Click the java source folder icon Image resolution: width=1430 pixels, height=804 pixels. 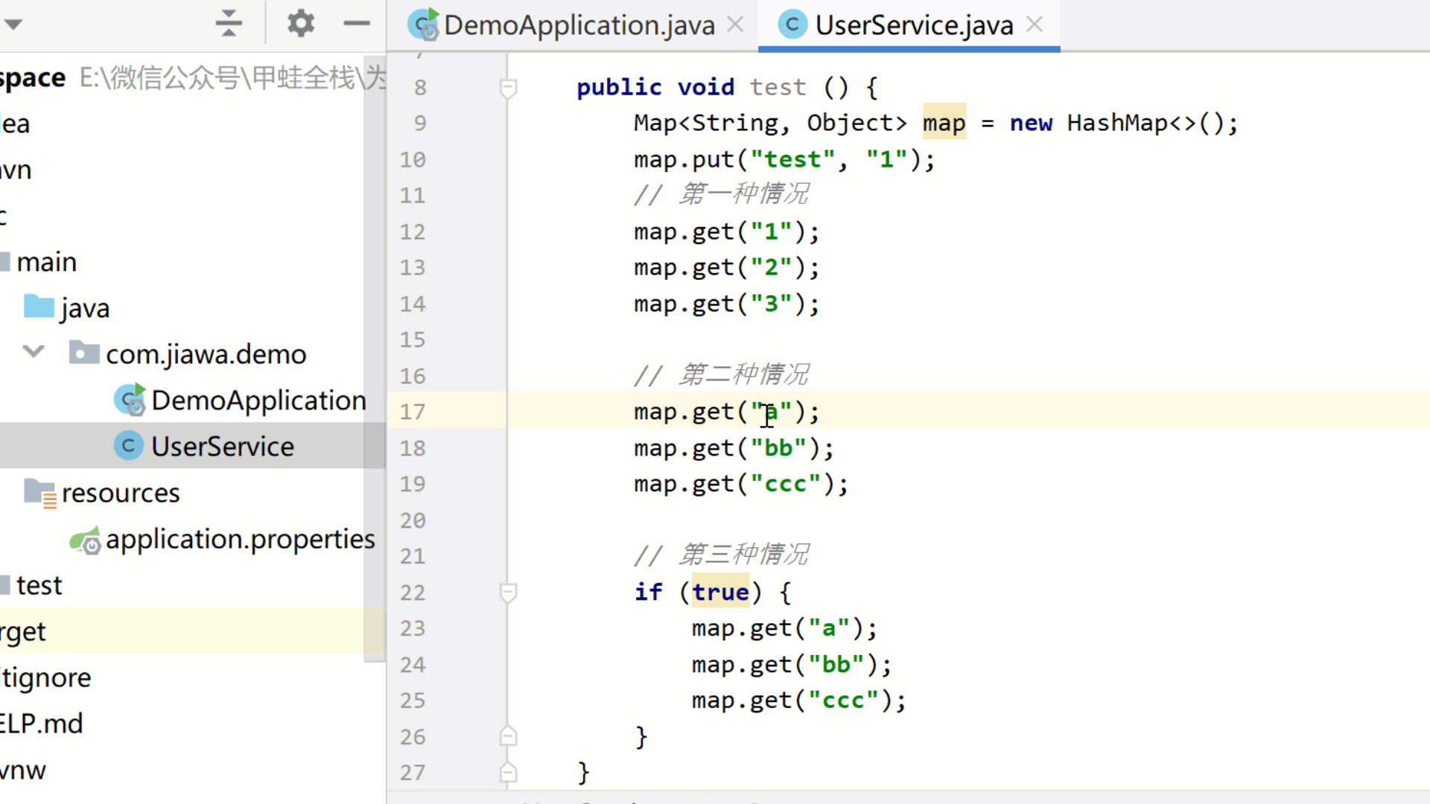click(39, 307)
